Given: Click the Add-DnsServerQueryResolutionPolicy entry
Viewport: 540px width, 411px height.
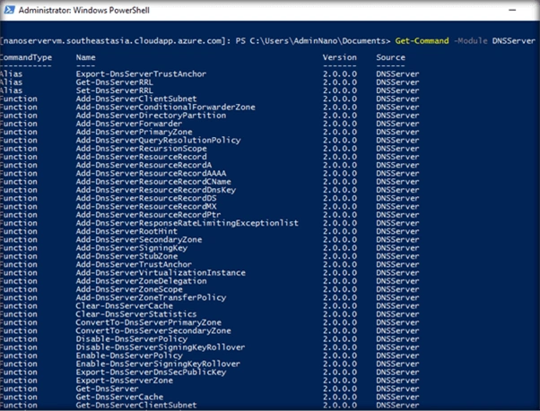Looking at the screenshot, I should click(158, 141).
